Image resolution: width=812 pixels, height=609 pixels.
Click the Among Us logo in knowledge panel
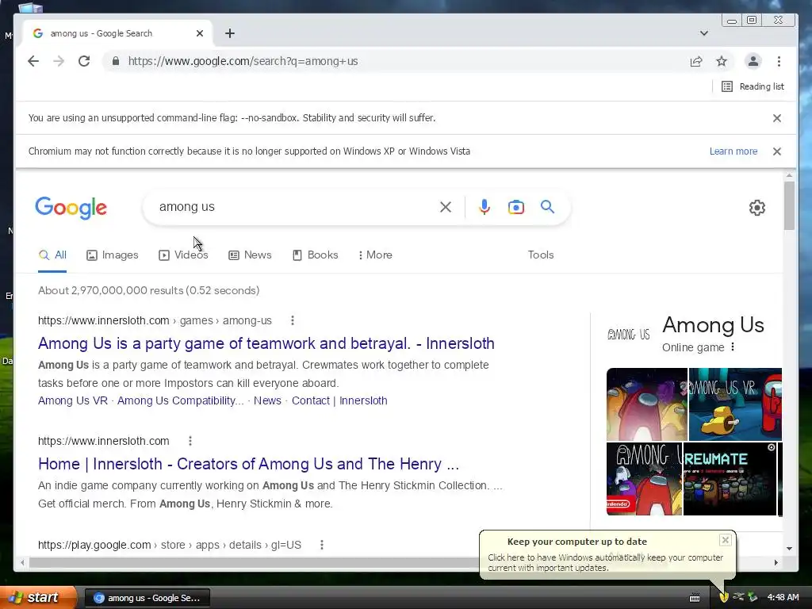[x=629, y=335]
